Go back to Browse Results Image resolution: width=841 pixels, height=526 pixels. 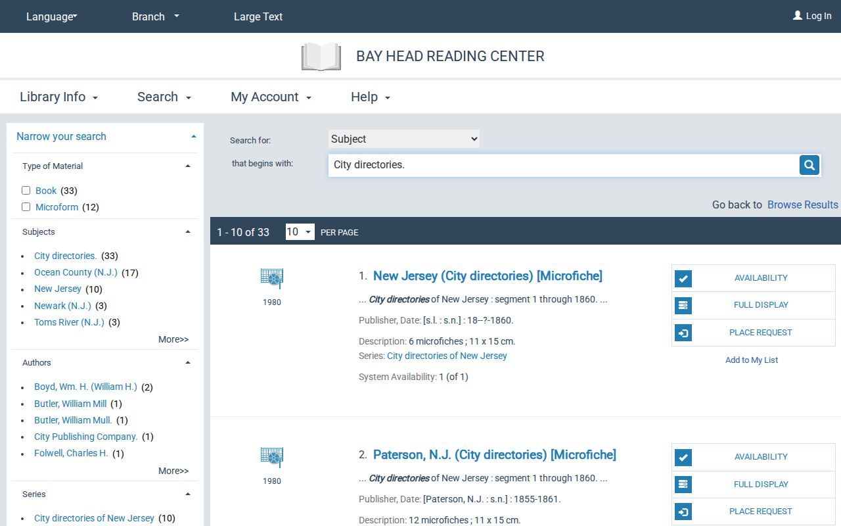pyautogui.click(x=803, y=204)
